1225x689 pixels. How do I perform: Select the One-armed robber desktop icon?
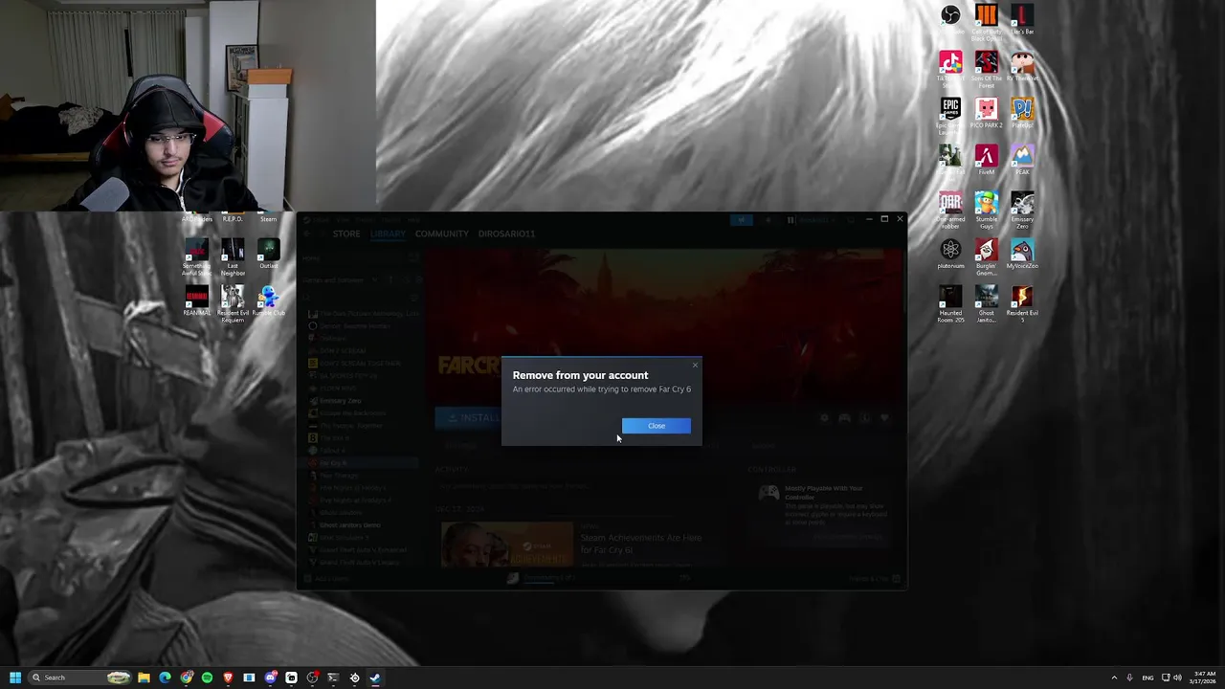tap(950, 210)
